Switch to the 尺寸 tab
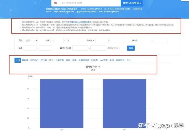189x134 pixels. point(129,60)
